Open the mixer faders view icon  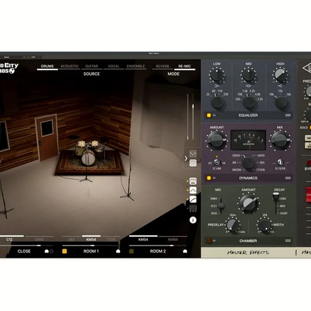click(x=193, y=154)
